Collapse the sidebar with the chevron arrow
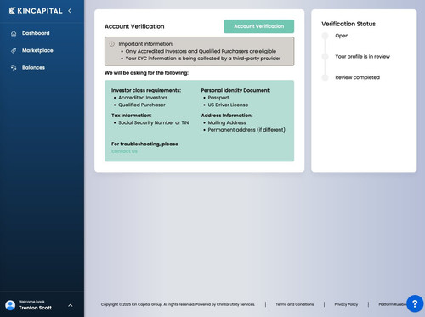 coord(70,11)
